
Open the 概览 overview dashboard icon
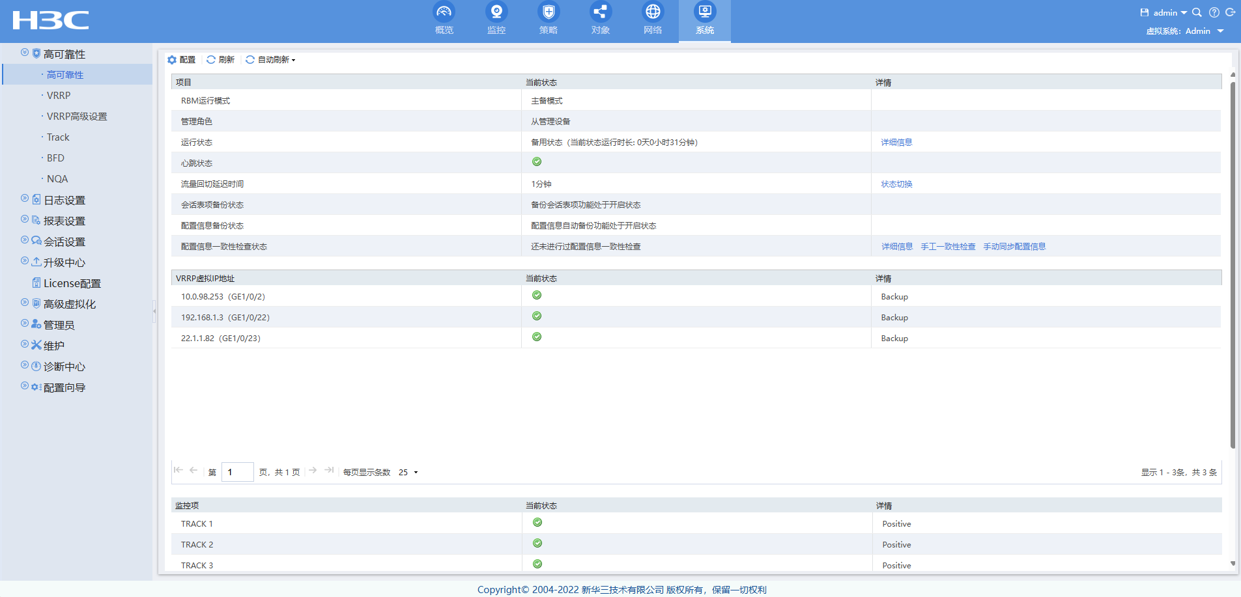click(x=444, y=12)
